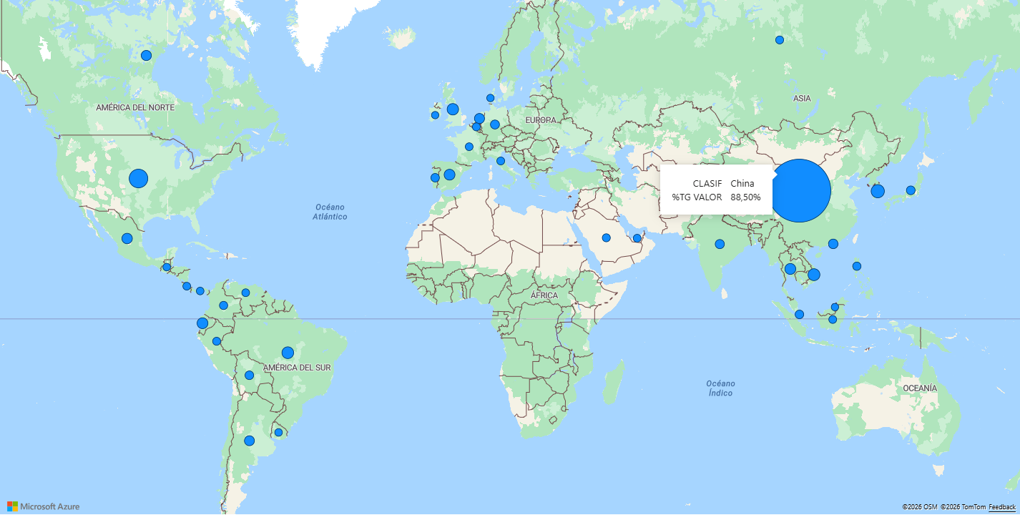This screenshot has height=515, width=1020.
Task: Click the Océano Atlántico map label
Action: pyautogui.click(x=330, y=212)
